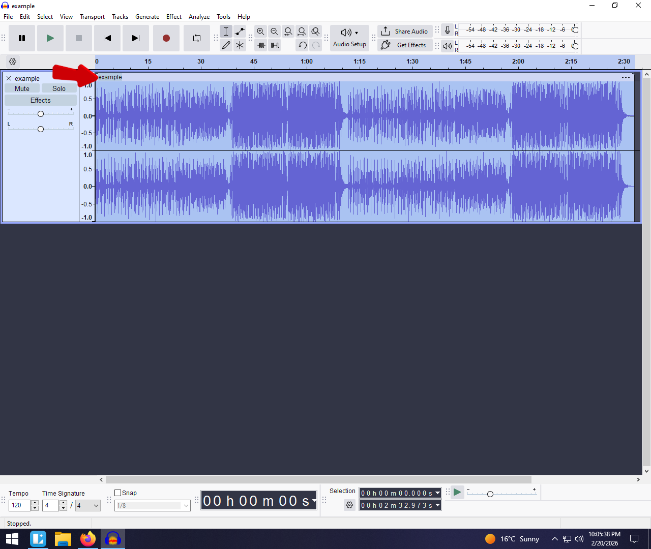The width and height of the screenshot is (651, 549).
Task: Mute the example track
Action: (22, 88)
